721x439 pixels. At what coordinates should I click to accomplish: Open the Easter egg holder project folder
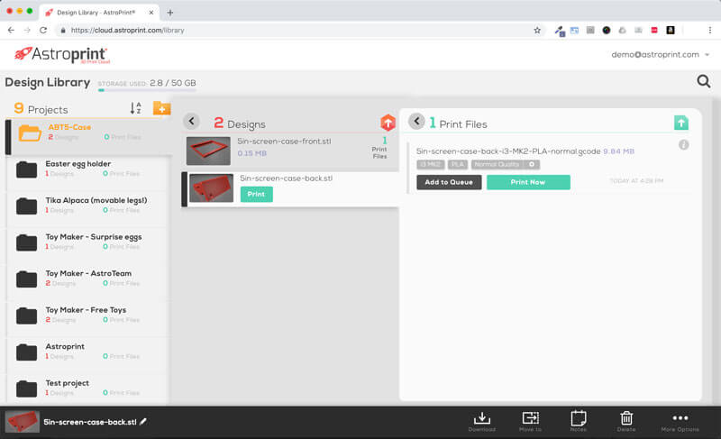(x=87, y=169)
